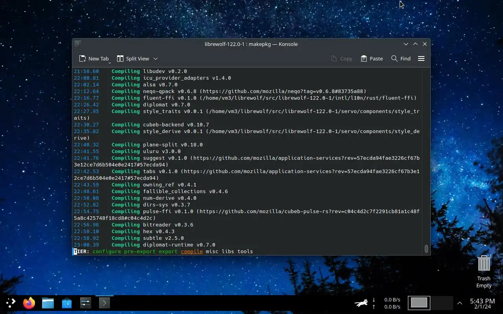Click the terminal vertical scrollbar handle
503x314 pixels.
coord(426,249)
